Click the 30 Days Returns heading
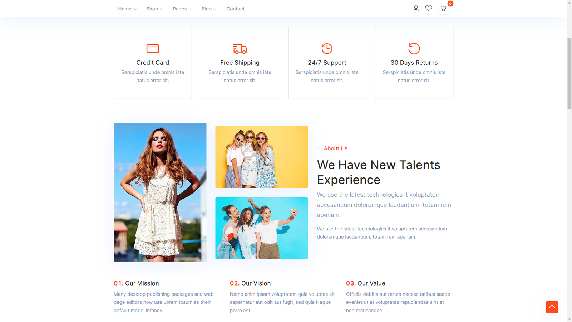The width and height of the screenshot is (572, 322). coord(414,63)
